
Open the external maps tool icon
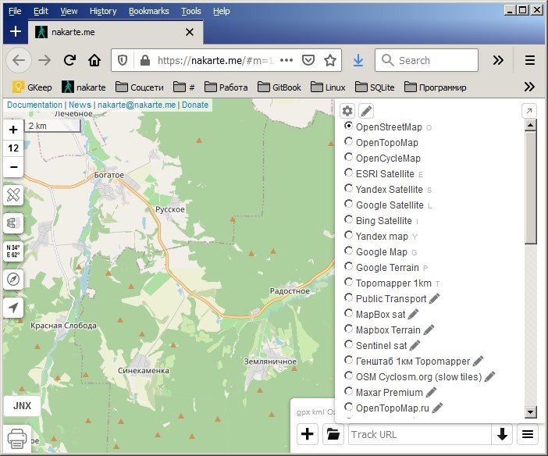coord(13,223)
